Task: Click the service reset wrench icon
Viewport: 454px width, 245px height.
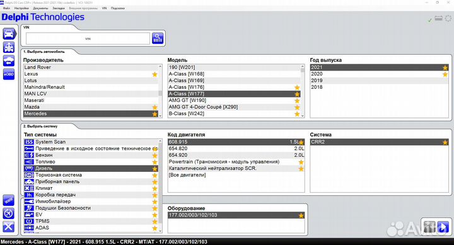Action: tap(29, 149)
